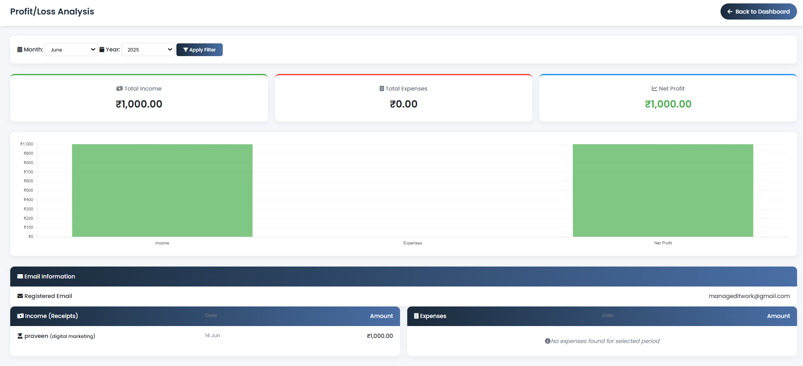This screenshot has height=366, width=803.
Task: Click the arrow icon in Back to Dashboard
Action: (730, 11)
